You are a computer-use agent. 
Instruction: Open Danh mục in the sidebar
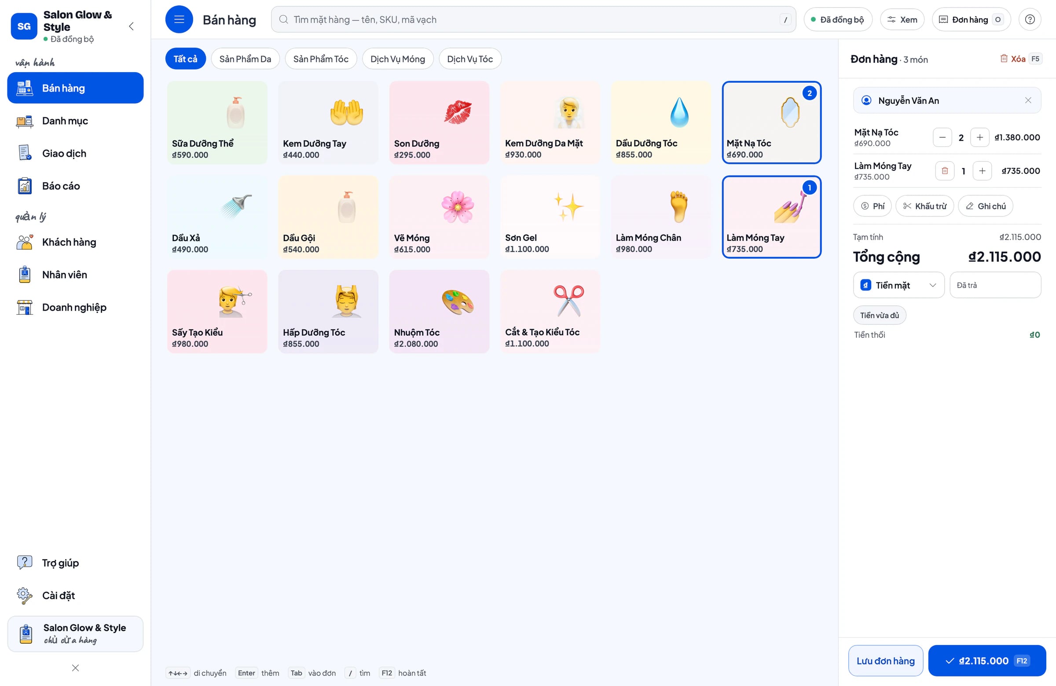point(75,121)
